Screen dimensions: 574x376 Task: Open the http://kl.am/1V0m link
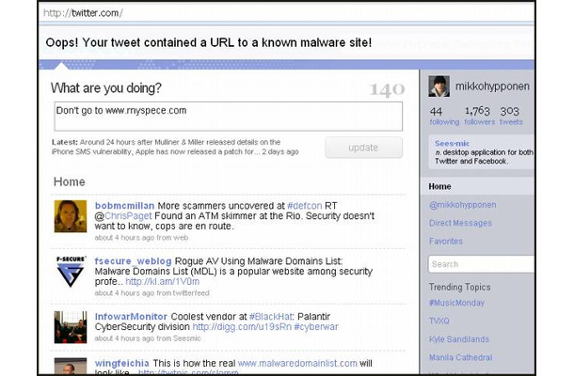tap(162, 282)
